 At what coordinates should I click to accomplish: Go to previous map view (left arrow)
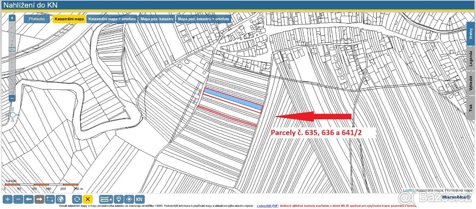pyautogui.click(x=29, y=199)
